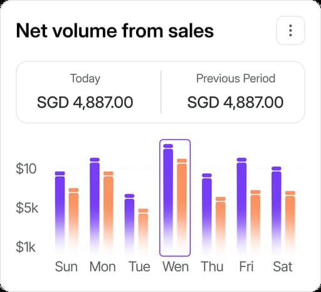Open the three-dot options menu
The image size is (321, 292).
[x=290, y=31]
